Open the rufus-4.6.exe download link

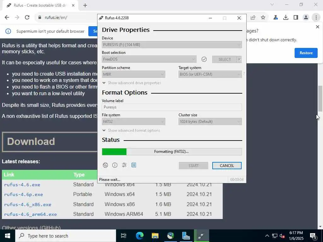pos(22,185)
